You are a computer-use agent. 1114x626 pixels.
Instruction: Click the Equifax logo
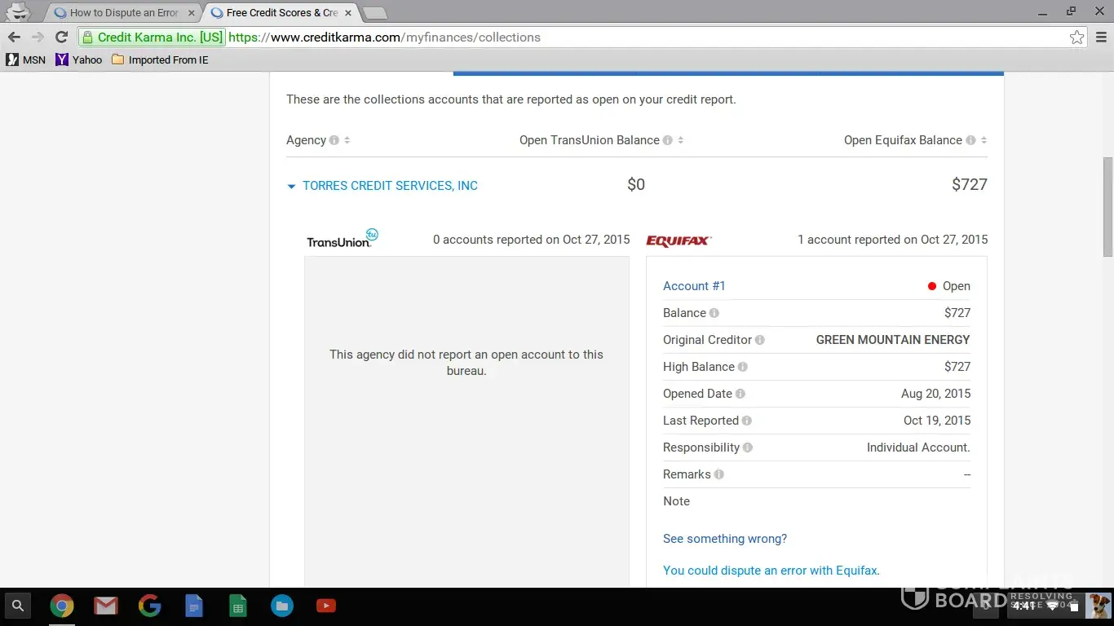coord(679,240)
